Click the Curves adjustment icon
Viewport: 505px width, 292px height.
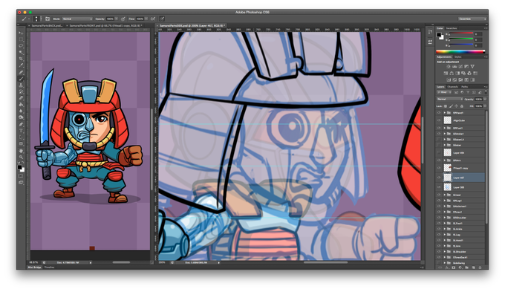click(x=460, y=66)
